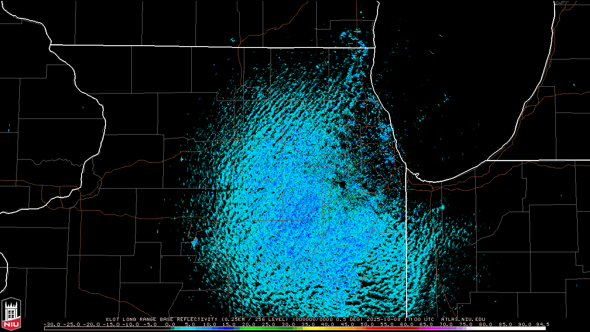
Task: Click the '15.0' dBZ scale label
Action: (x=229, y=324)
